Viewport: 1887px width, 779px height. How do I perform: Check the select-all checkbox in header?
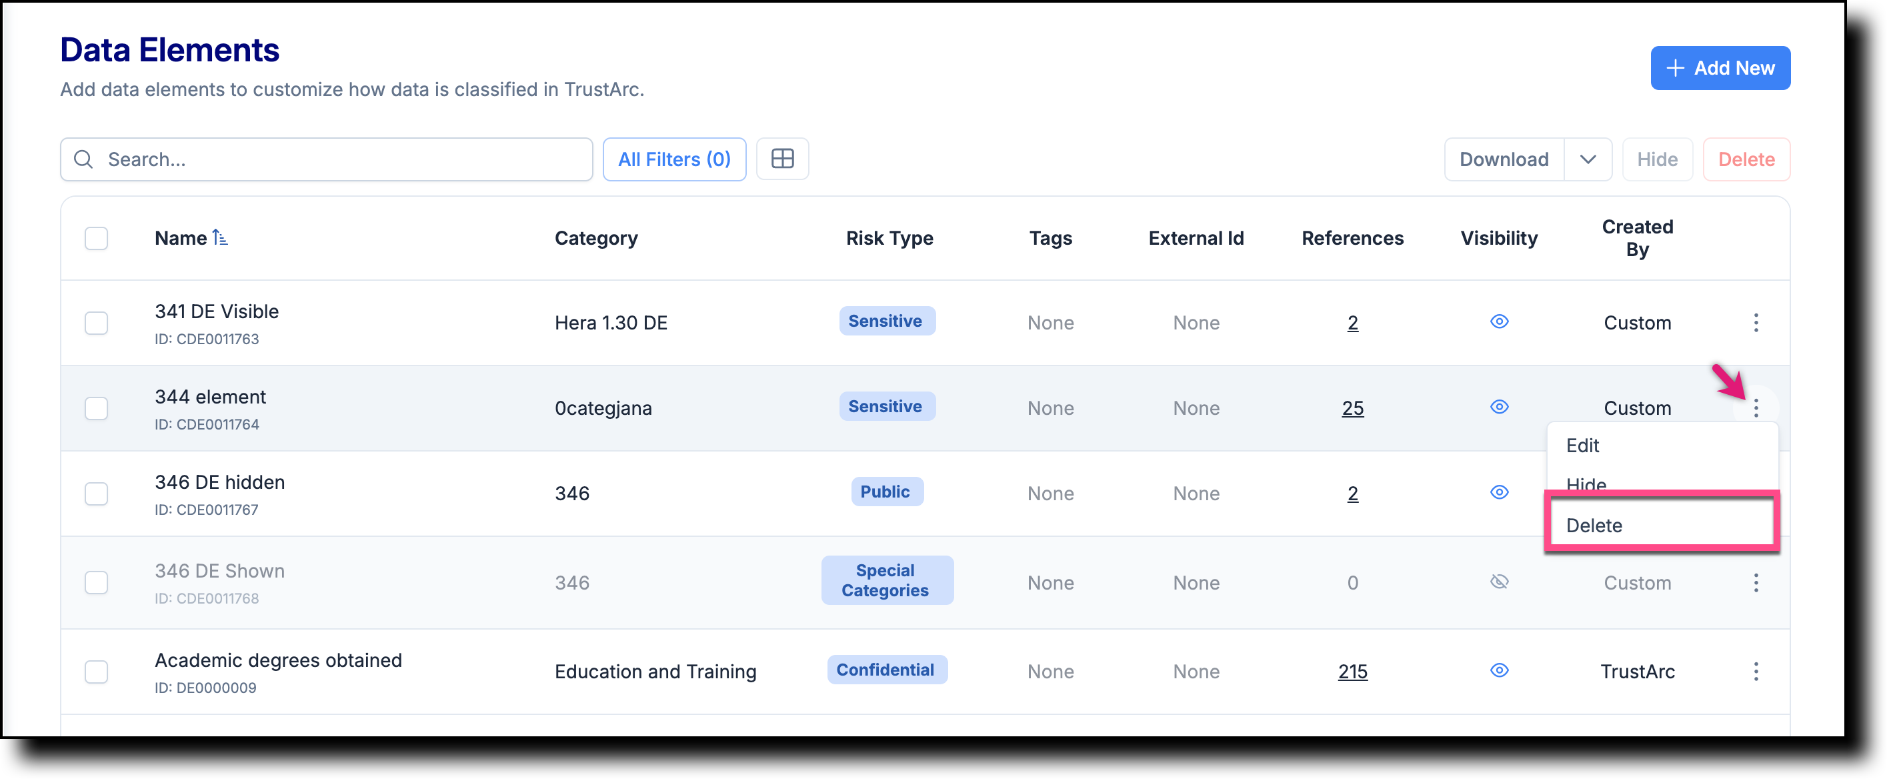tap(96, 238)
